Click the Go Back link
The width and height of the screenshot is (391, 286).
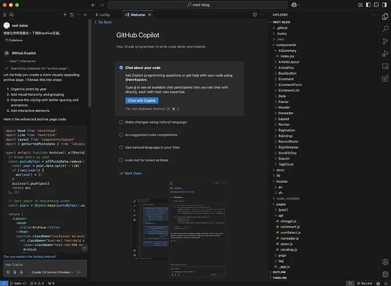[x=105, y=22]
